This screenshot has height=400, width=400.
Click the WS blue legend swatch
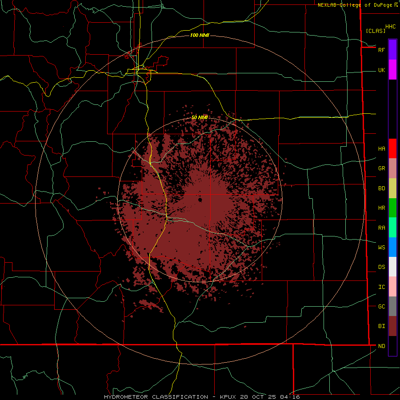[x=392, y=247]
